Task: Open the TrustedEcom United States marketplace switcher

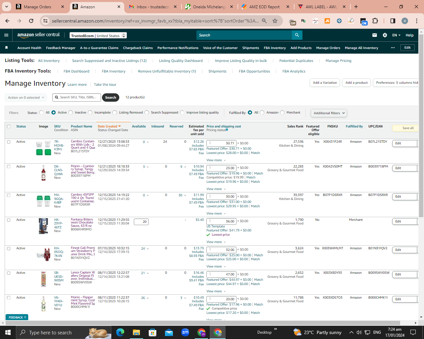Action: 98,35
